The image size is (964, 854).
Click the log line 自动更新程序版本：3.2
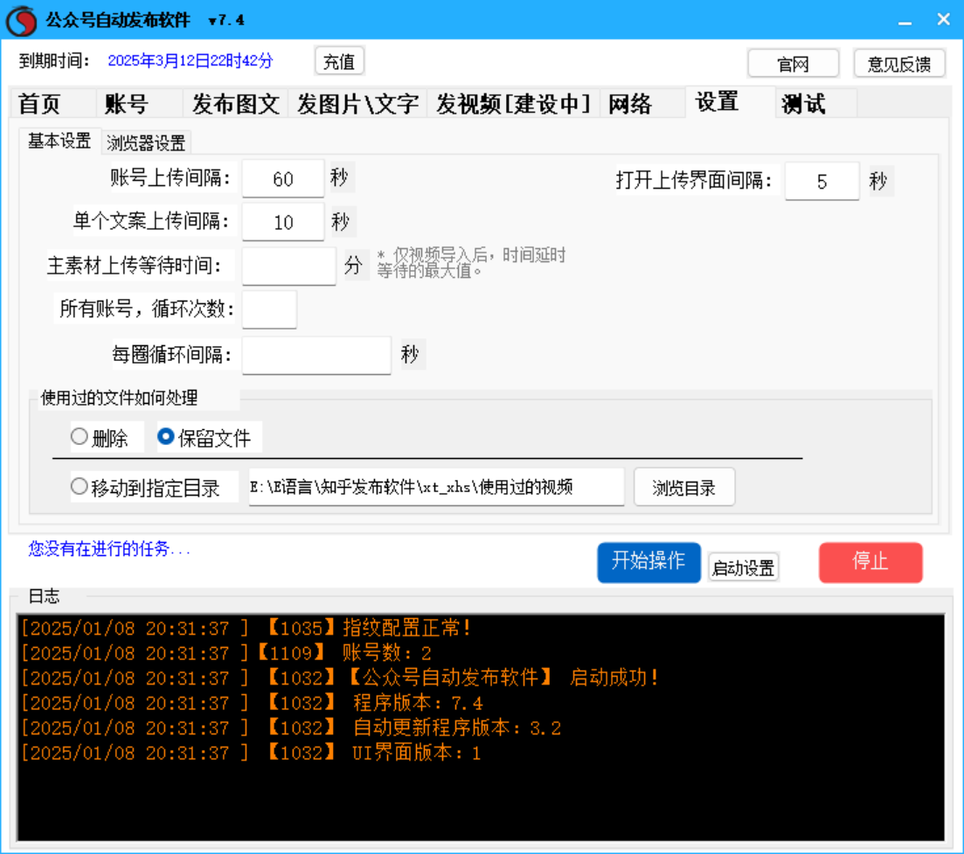click(x=291, y=728)
